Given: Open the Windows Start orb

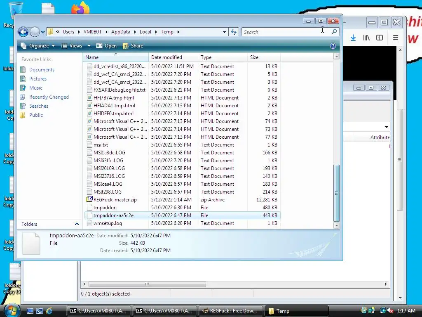Looking at the screenshot, I should click(x=12, y=310).
